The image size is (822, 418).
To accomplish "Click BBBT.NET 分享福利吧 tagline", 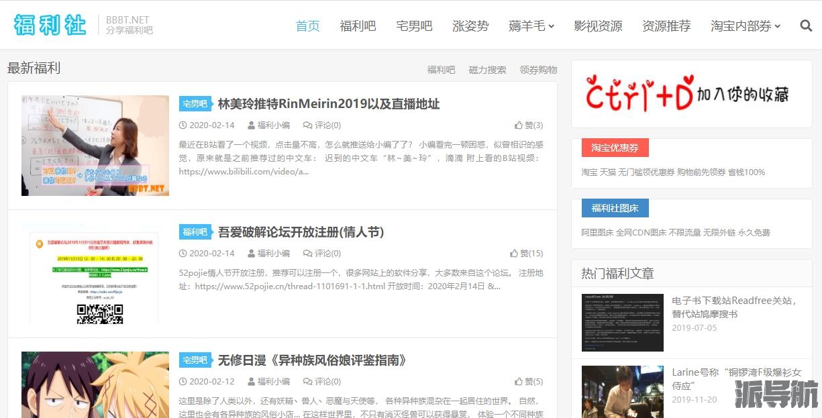I will pyautogui.click(x=130, y=25).
